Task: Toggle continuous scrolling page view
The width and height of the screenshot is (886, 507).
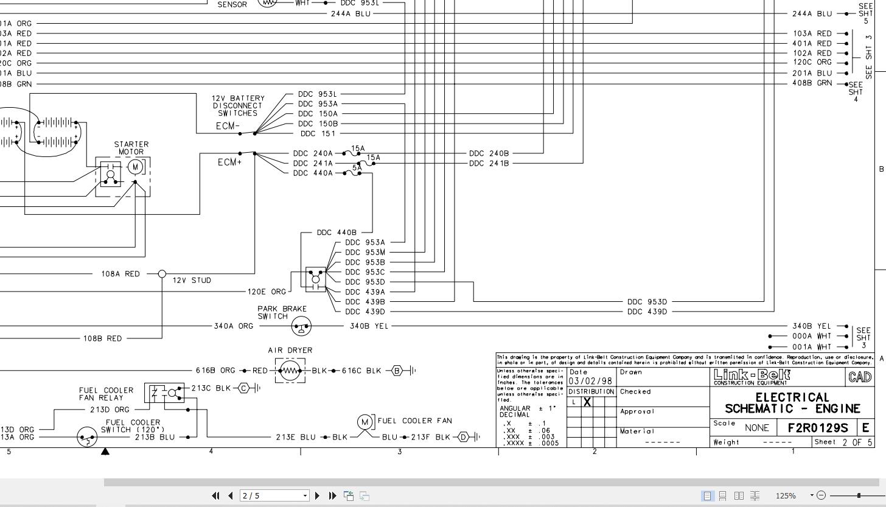Action: click(722, 495)
